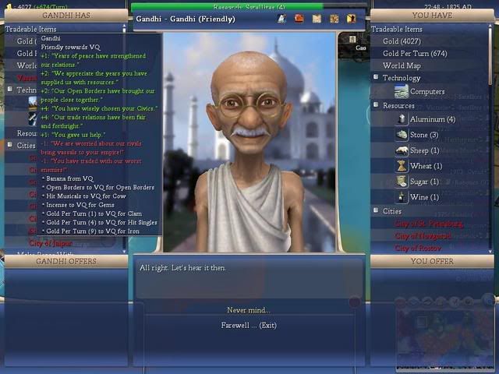
Task: Click the 'All right. Let's hear it then.' message
Action: [182, 268]
